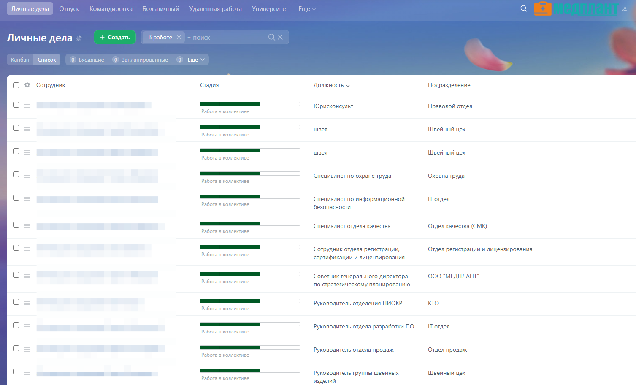Expand the Еще menu in top navigation
636x385 pixels.
307,9
